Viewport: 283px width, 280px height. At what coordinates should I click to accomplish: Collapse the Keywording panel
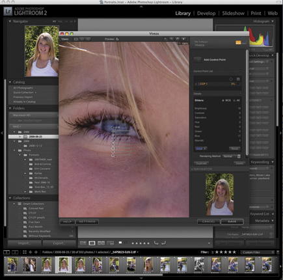[x=273, y=162]
